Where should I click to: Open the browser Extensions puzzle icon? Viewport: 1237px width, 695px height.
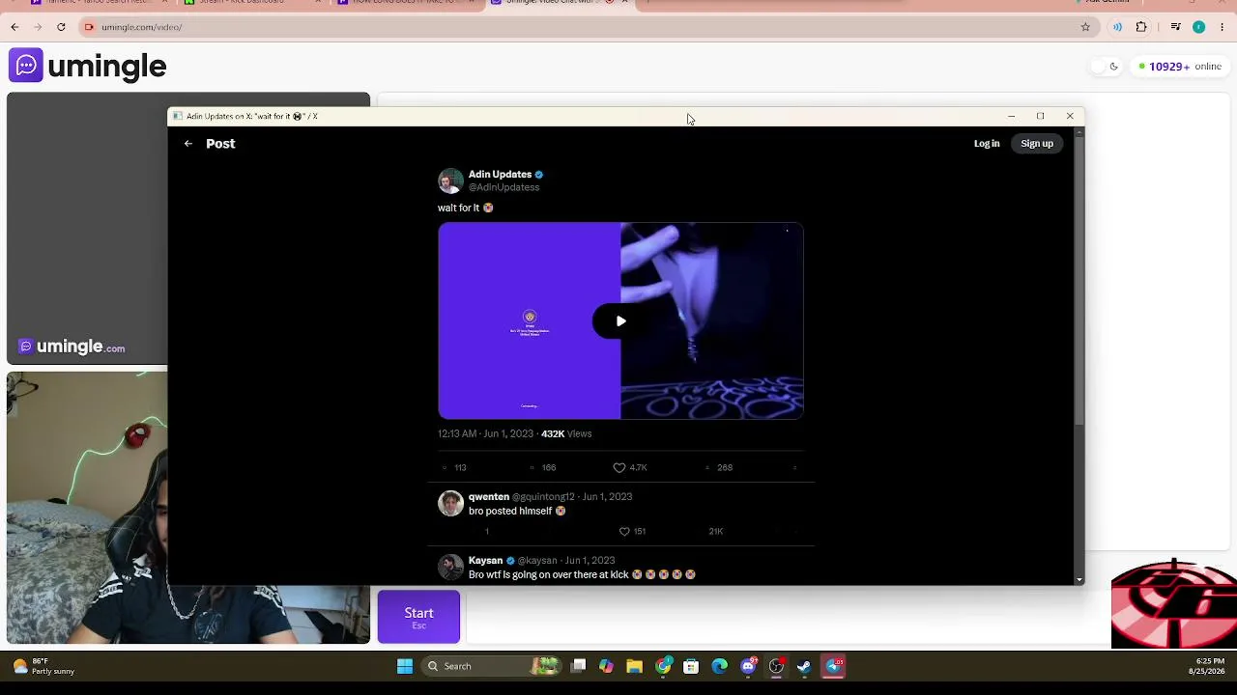[1141, 27]
